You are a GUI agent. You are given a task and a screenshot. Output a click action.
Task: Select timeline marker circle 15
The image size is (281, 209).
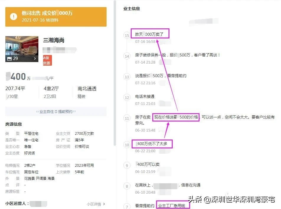127,35
